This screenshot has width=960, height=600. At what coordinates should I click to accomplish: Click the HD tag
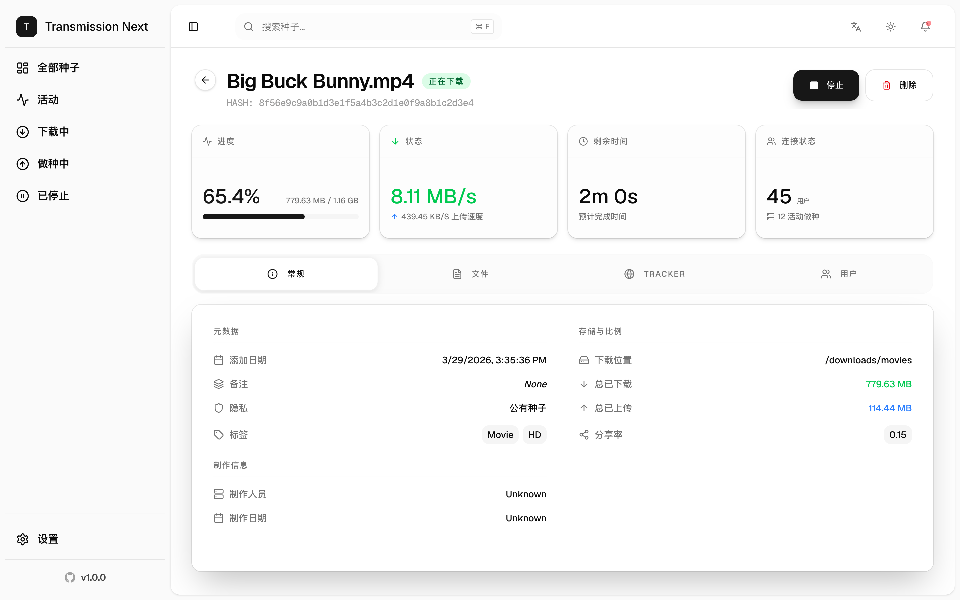click(534, 435)
